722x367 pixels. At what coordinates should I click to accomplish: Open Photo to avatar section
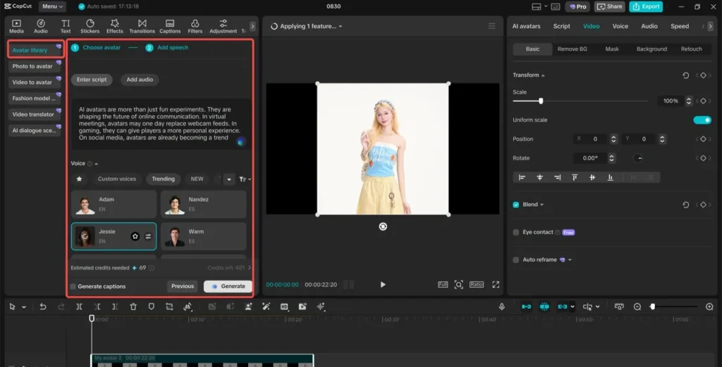click(x=34, y=66)
